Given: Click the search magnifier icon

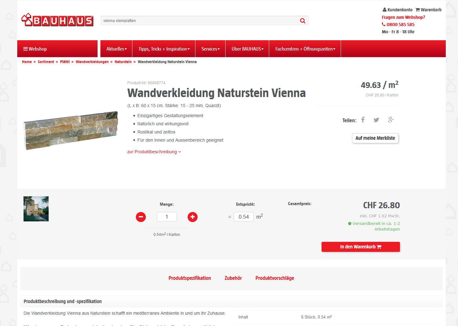Looking at the screenshot, I should (302, 21).
